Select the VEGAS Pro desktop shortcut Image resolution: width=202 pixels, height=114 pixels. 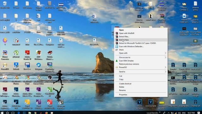[x=16, y=104]
